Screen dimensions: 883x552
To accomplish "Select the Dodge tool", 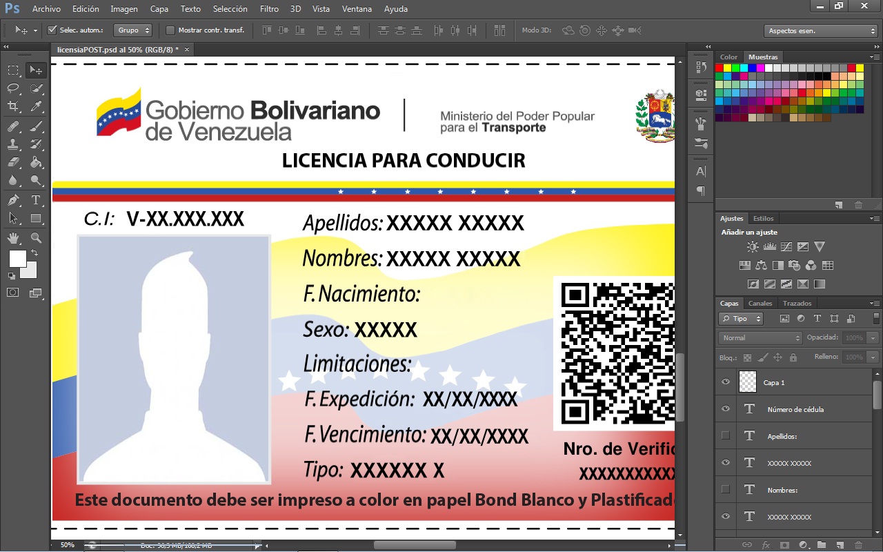I will 36,180.
